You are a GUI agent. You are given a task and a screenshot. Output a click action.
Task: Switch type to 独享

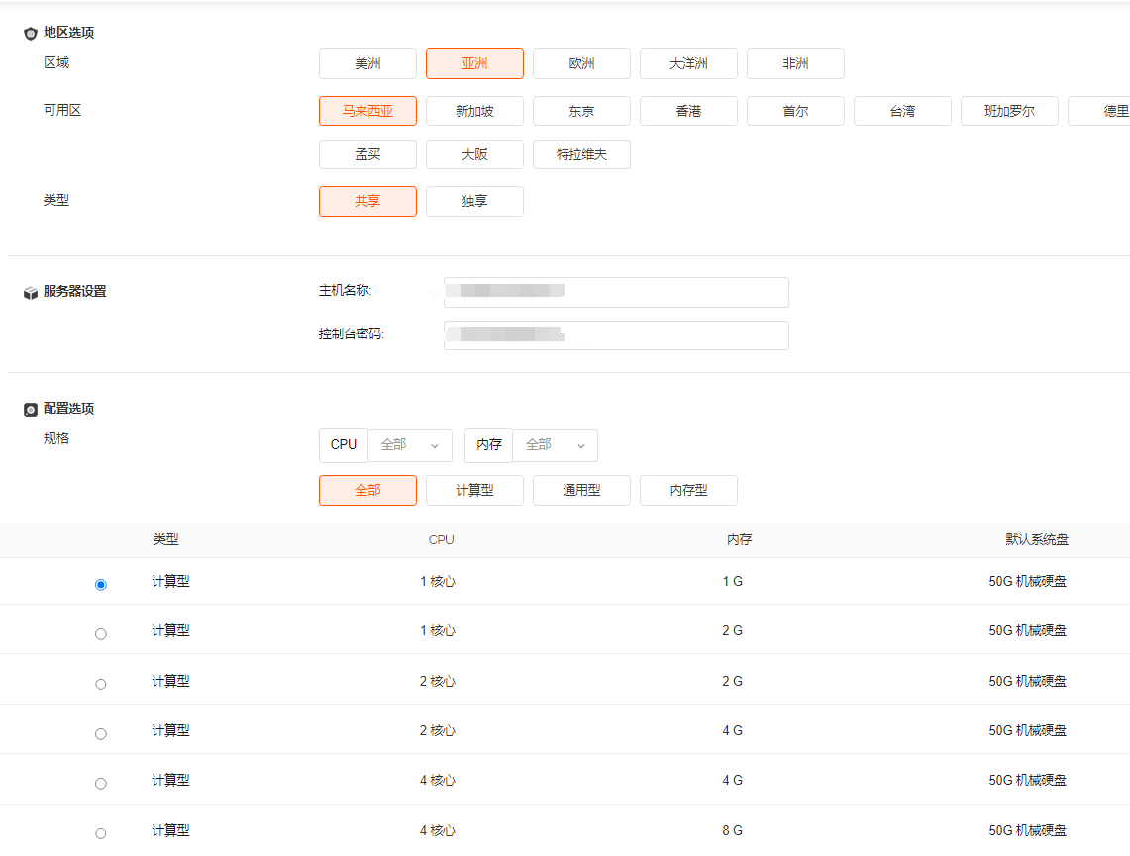tap(474, 201)
